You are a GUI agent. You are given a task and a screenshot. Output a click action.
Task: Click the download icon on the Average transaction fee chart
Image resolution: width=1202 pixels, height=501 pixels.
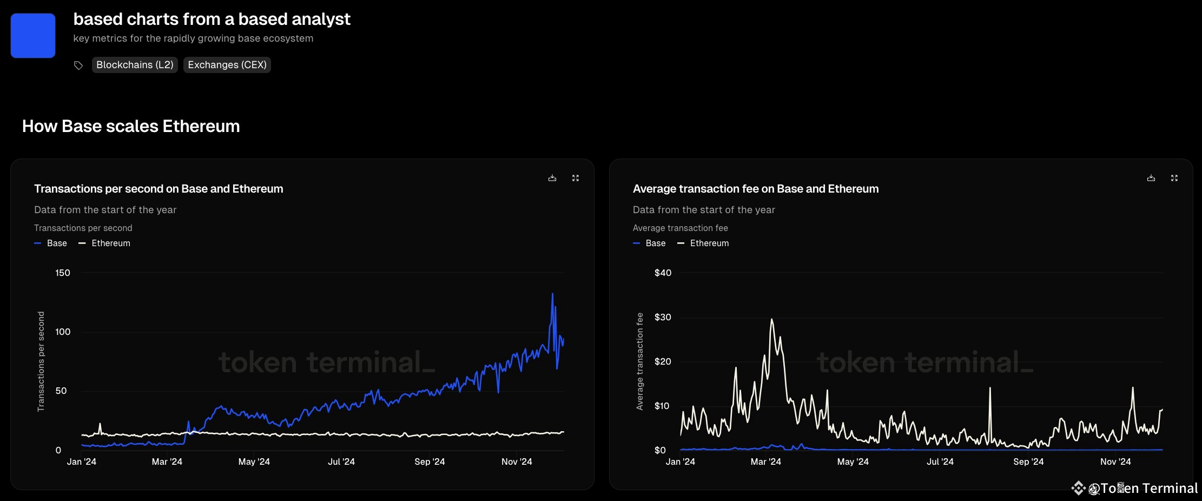1150,177
